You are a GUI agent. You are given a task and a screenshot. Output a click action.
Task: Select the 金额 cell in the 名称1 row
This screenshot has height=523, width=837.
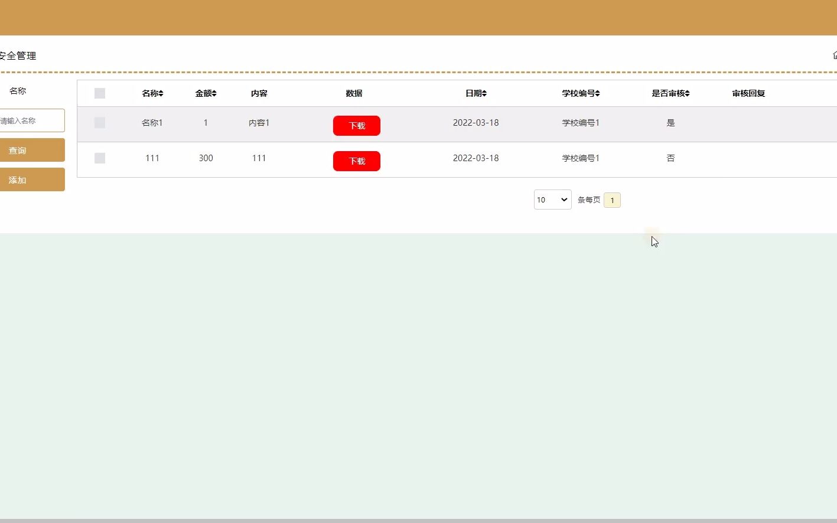click(206, 123)
